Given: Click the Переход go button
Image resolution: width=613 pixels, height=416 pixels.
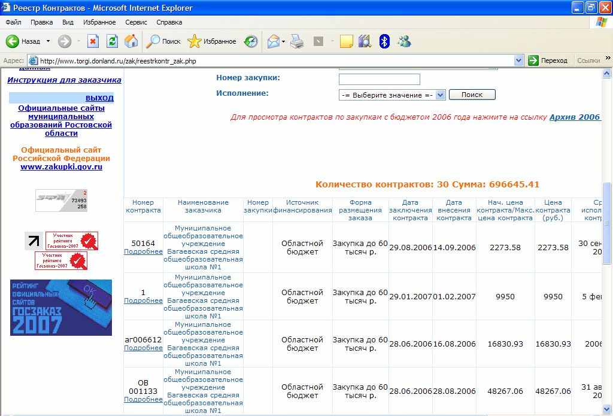Looking at the screenshot, I should pyautogui.click(x=547, y=60).
